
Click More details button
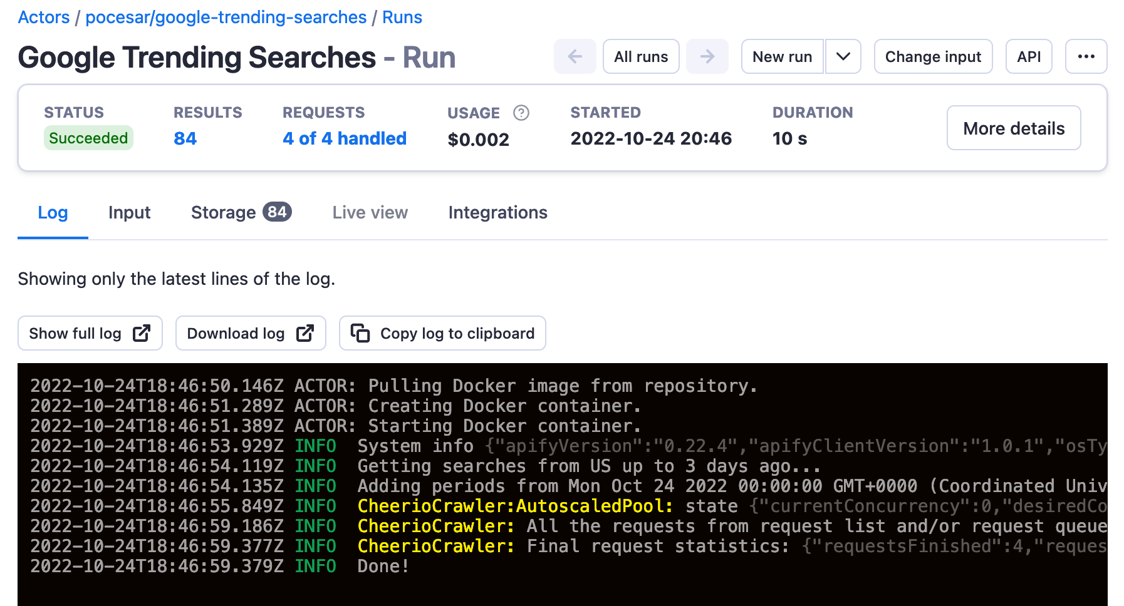click(x=1014, y=128)
